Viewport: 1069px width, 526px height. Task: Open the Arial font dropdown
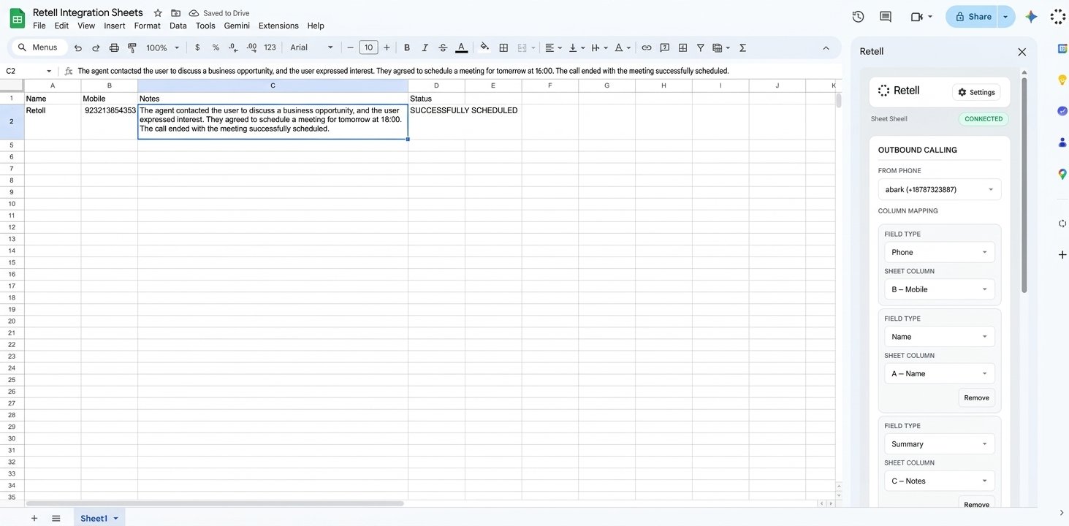312,47
